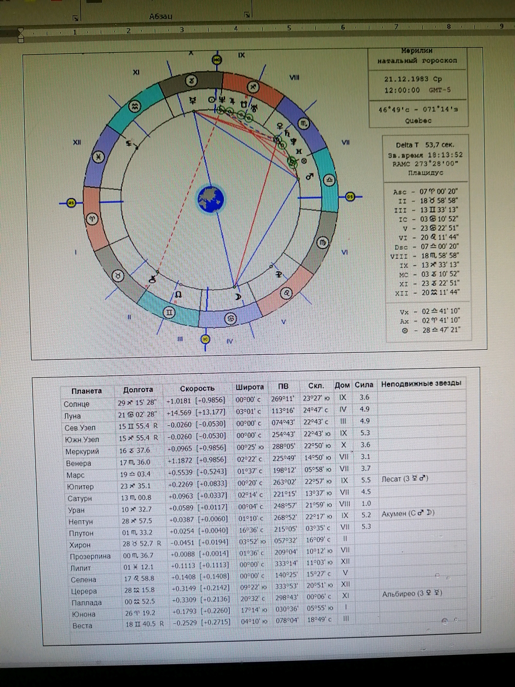Click the 'Прозерпина' row name
The image size is (515, 687).
(x=90, y=557)
